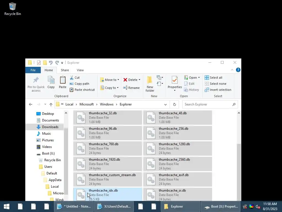This screenshot has height=212, width=282.
Task: Click Undo in quick access toolbar
Action: click(x=51, y=63)
